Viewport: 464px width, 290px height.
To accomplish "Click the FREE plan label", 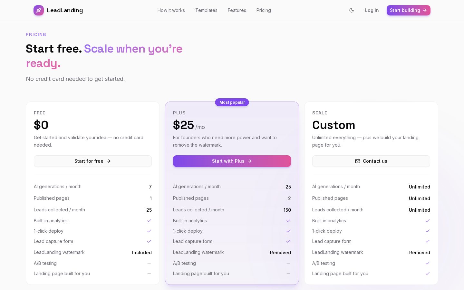I will pos(40,113).
